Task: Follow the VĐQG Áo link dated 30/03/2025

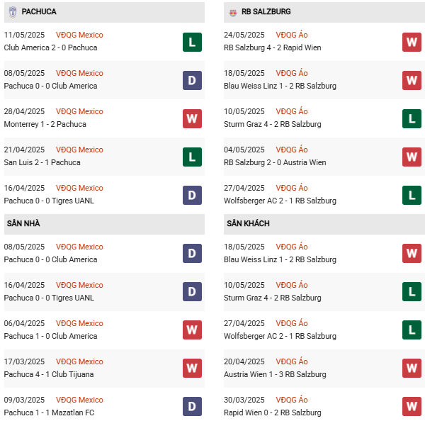Action: tap(292, 400)
